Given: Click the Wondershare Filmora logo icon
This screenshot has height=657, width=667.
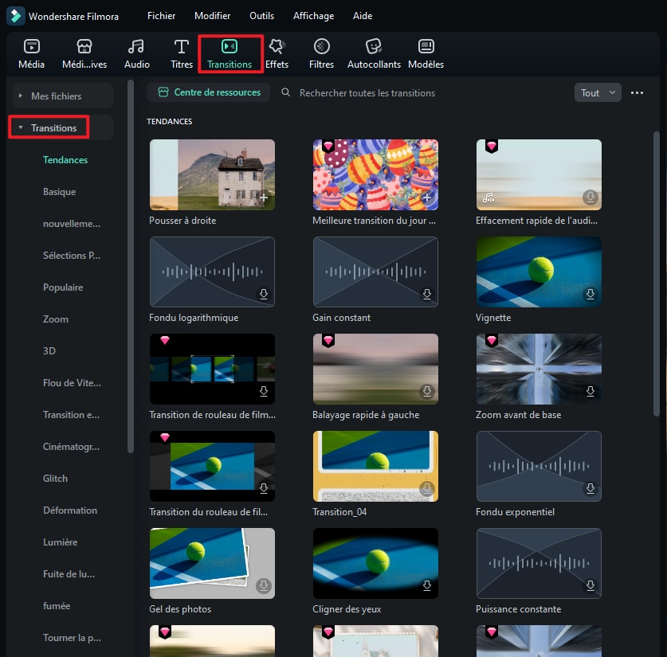Looking at the screenshot, I should [x=16, y=16].
